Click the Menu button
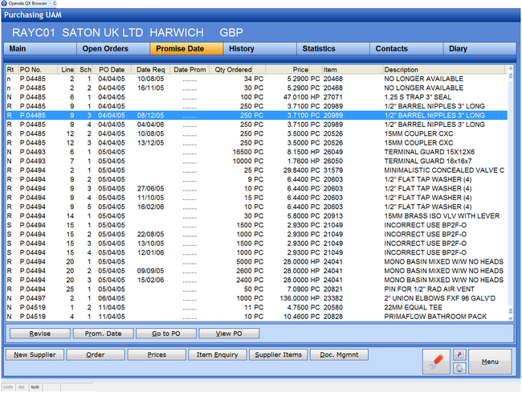Image resolution: width=522 pixels, height=393 pixels. (490, 362)
